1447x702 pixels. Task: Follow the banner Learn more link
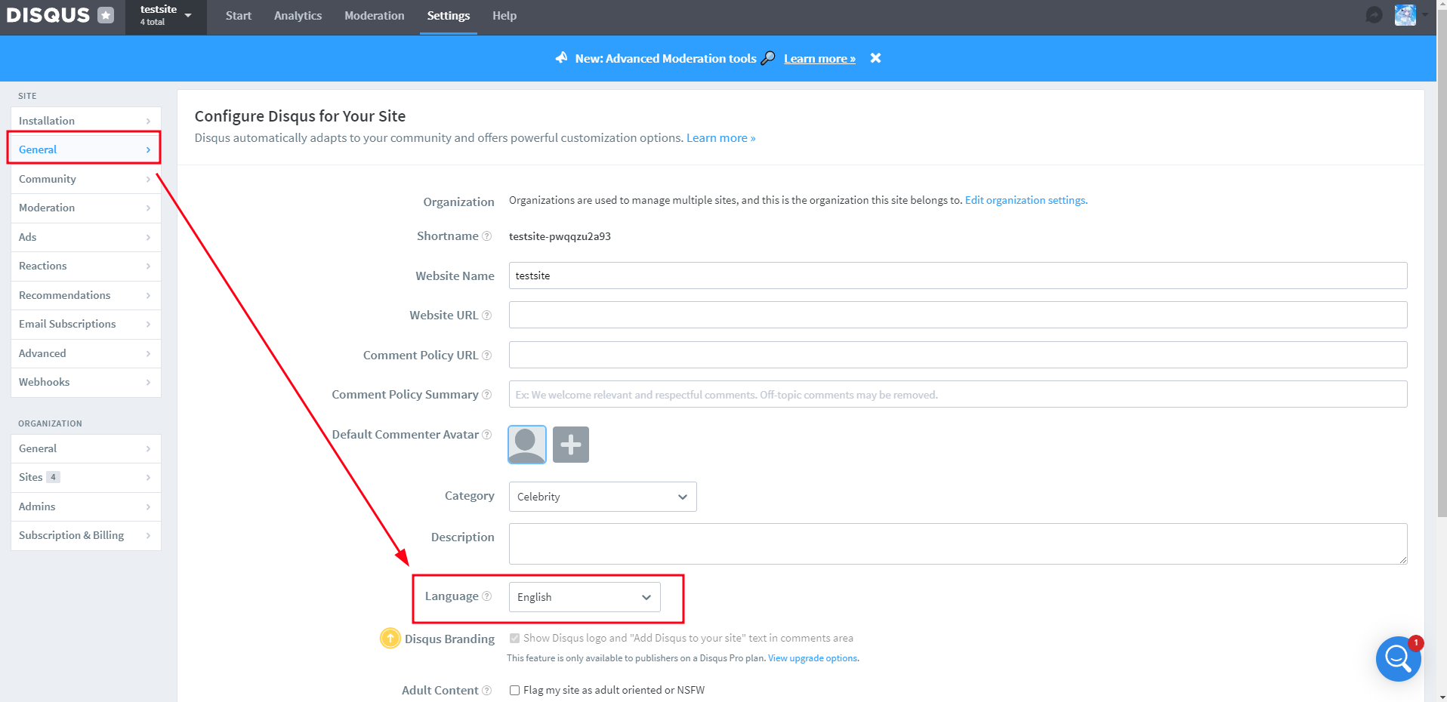[x=819, y=59]
